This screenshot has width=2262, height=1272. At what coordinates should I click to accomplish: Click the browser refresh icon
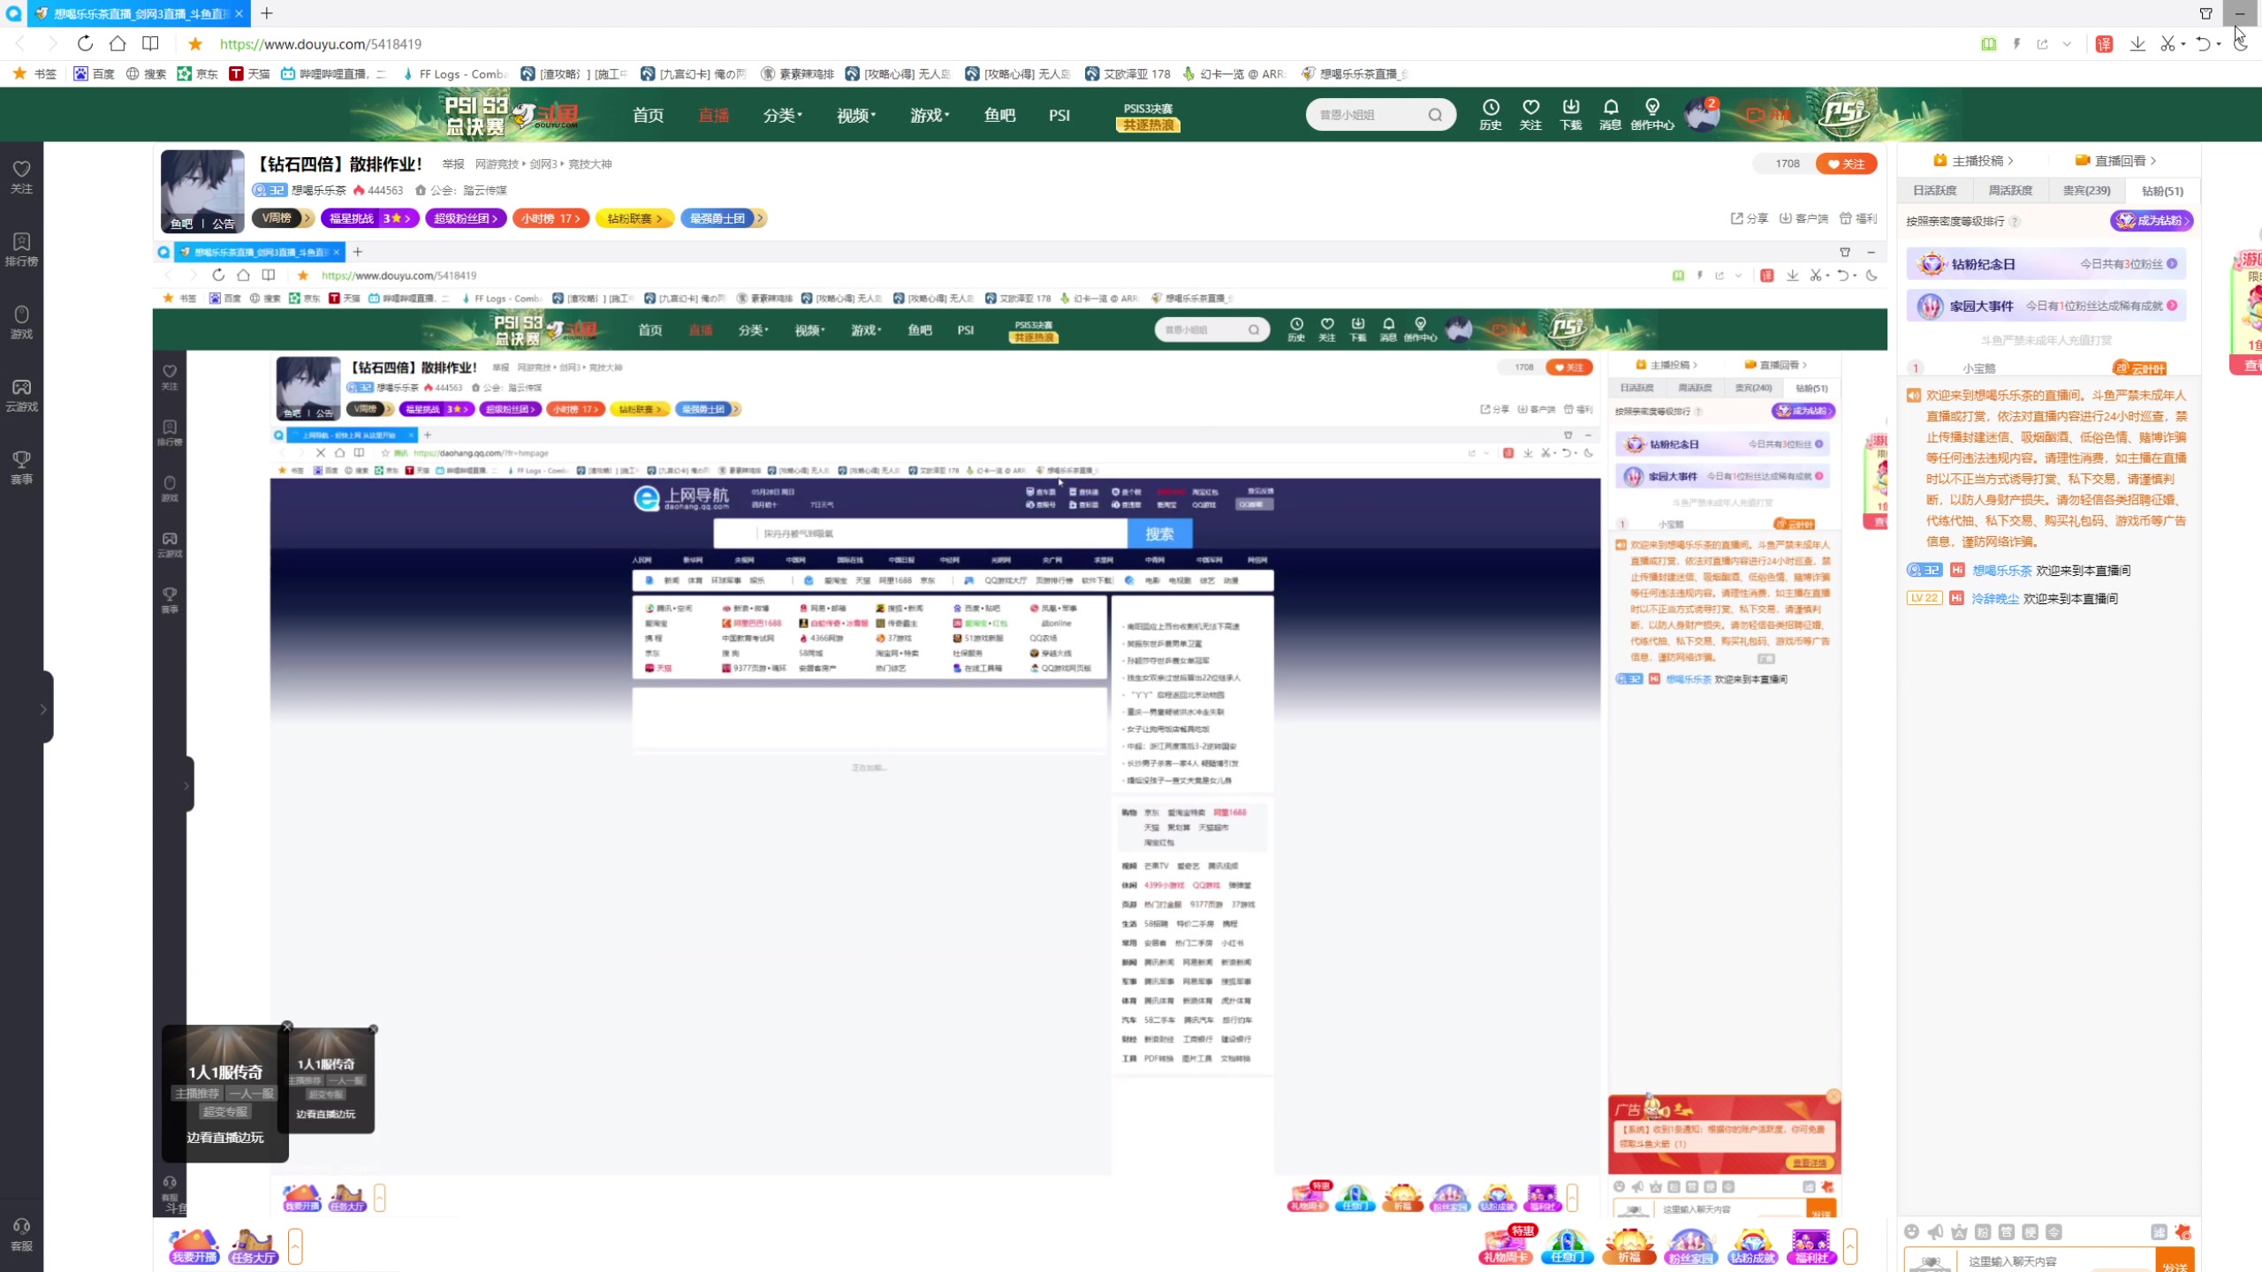click(85, 43)
